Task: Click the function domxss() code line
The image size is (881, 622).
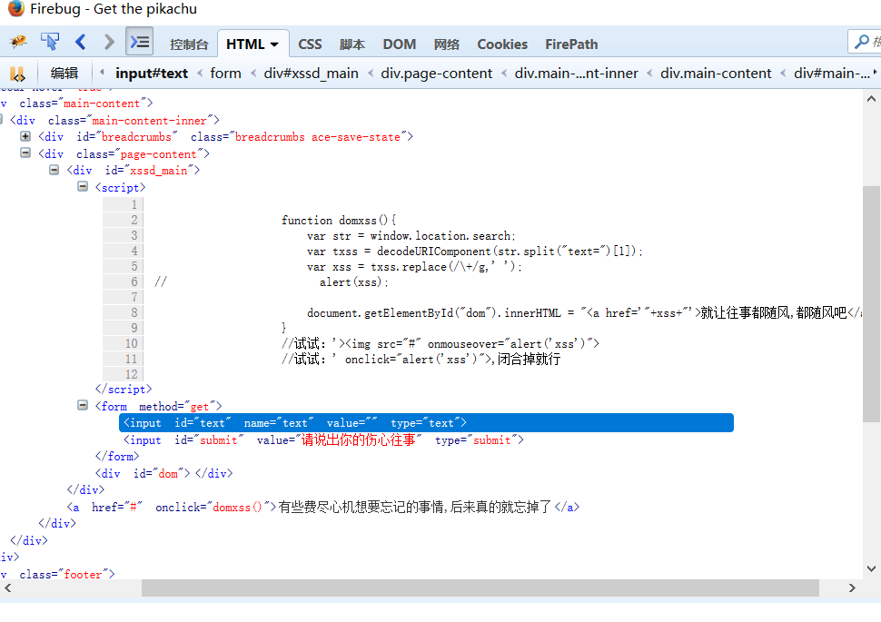Action: [339, 221]
